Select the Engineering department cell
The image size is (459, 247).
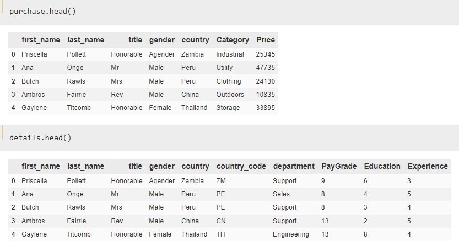291,234
